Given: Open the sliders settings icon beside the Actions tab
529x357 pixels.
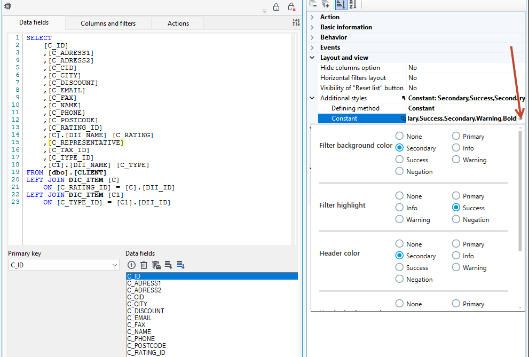Looking at the screenshot, I should coord(296,22).
